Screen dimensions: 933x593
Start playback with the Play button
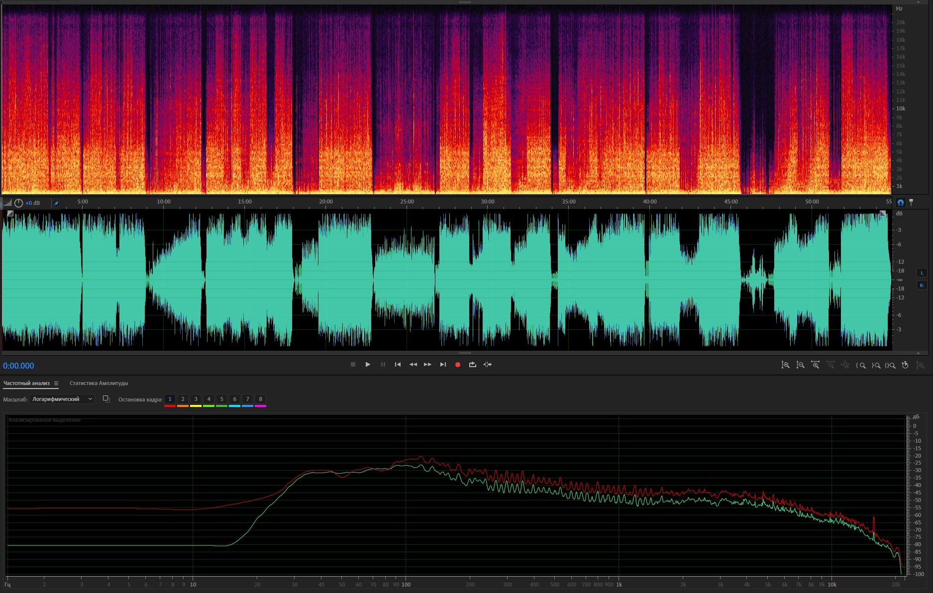[x=368, y=365]
